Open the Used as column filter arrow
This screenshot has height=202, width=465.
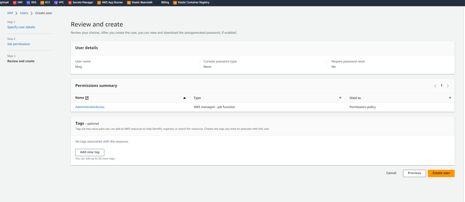(x=450, y=98)
